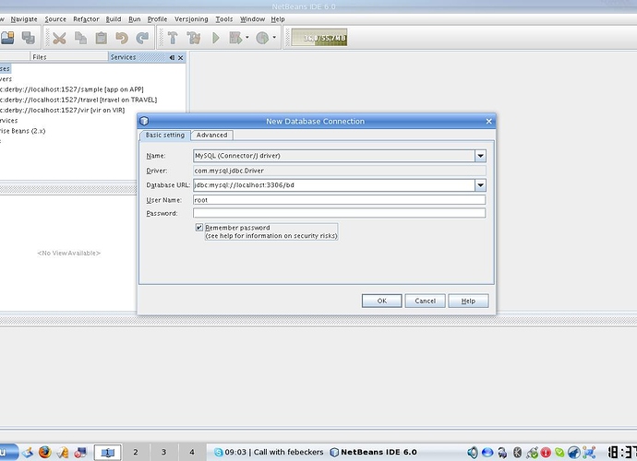
Task: Open the Debug Main Project dropdown arrow
Action: point(247,38)
